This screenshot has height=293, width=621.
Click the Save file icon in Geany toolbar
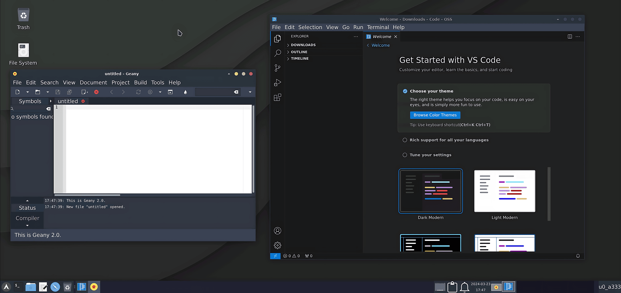[x=58, y=92]
